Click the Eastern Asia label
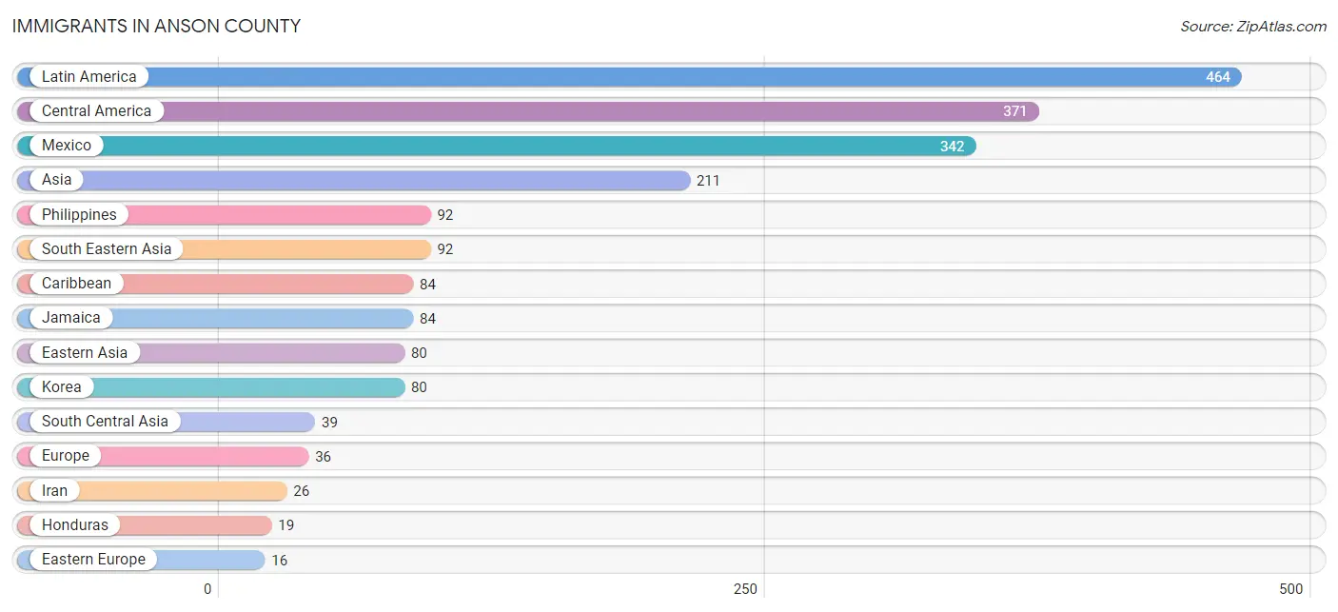 coord(85,353)
